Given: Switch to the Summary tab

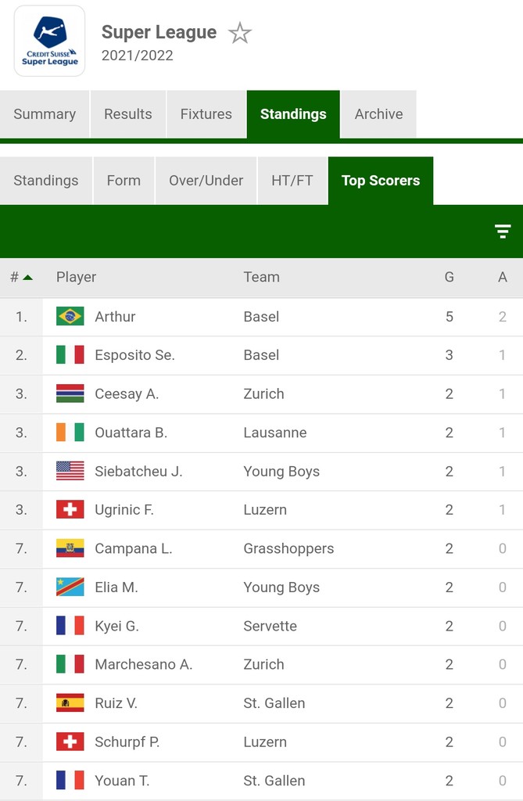Looking at the screenshot, I should pyautogui.click(x=45, y=114).
